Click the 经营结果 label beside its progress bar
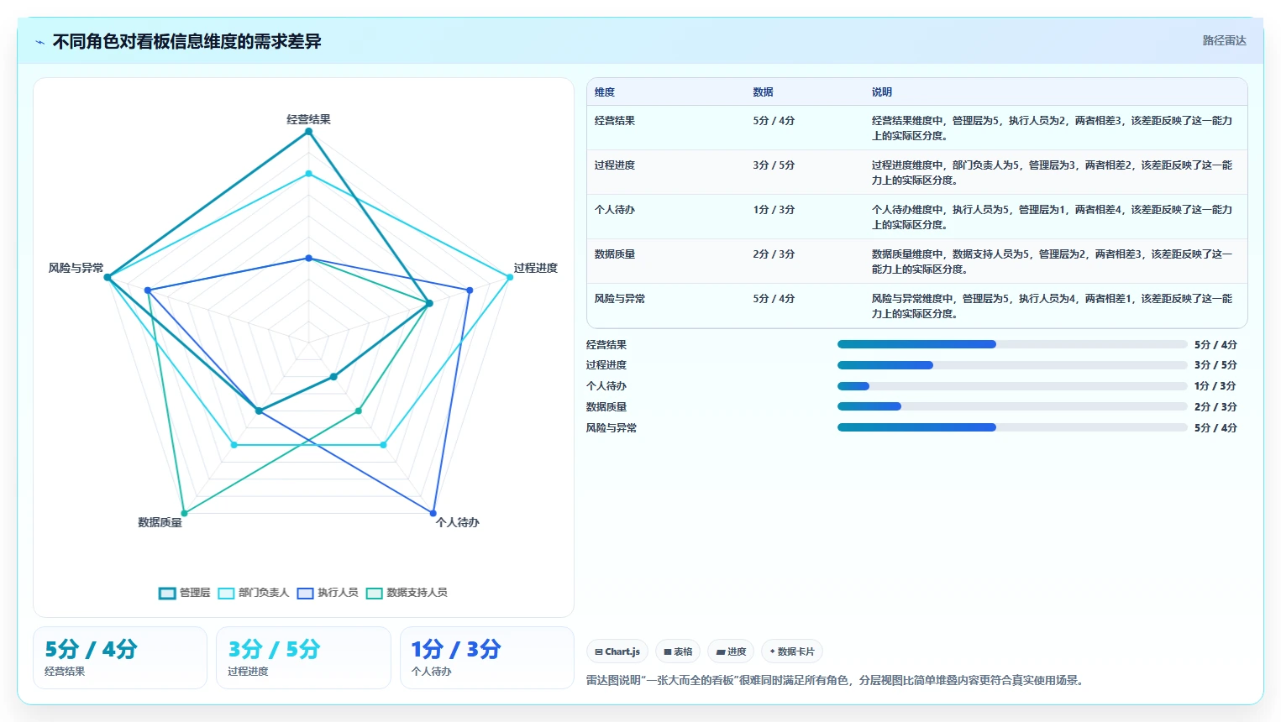Image resolution: width=1281 pixels, height=722 pixels. click(x=606, y=345)
